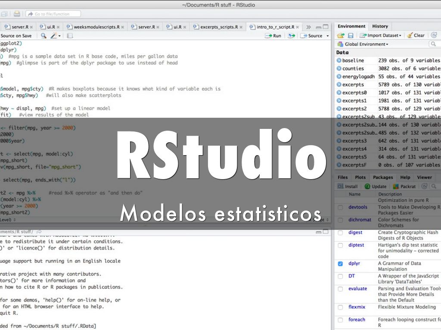This screenshot has width=441, height=330.
Task: Open the Import Dataset dropdown
Action: [x=381, y=35]
